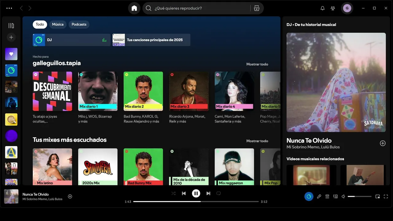The image size is (393, 221).
Task: Click Mostrar todo for galleguillos.tapia
Action: (x=257, y=64)
